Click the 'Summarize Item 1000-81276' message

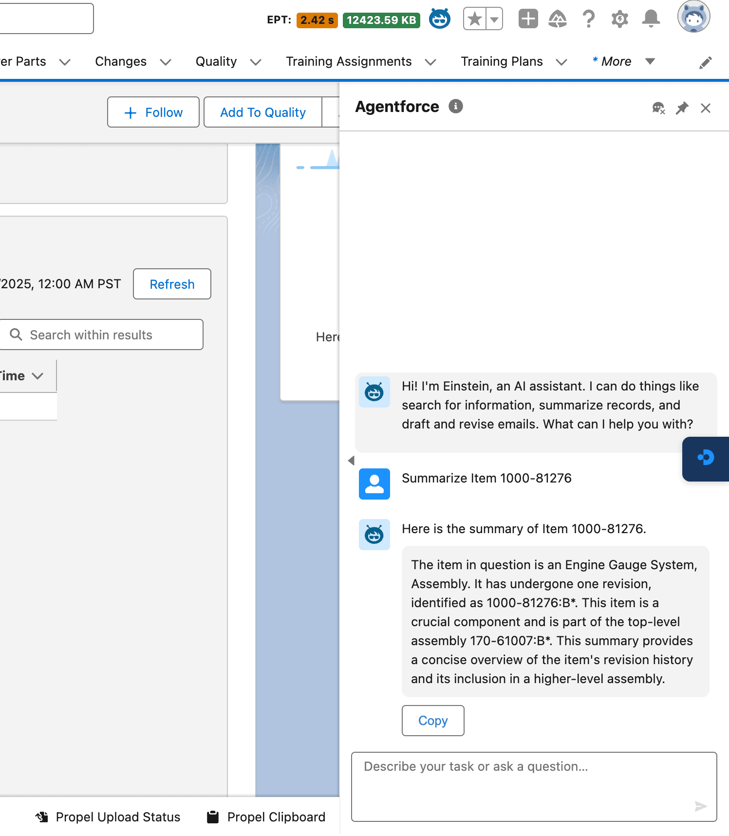[486, 478]
